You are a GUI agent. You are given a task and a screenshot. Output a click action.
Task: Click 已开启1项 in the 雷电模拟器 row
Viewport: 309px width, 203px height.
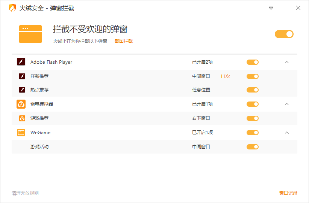[x=202, y=104]
